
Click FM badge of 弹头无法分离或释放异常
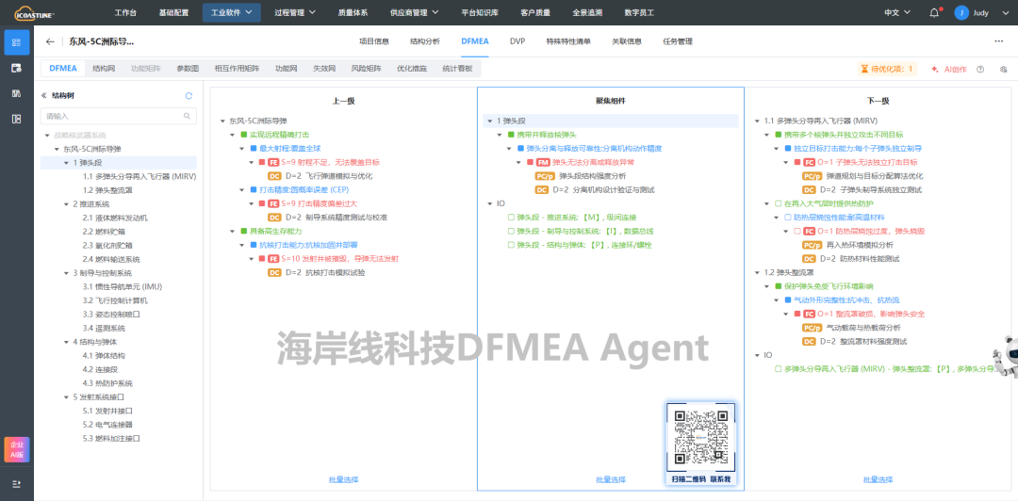tap(542, 163)
